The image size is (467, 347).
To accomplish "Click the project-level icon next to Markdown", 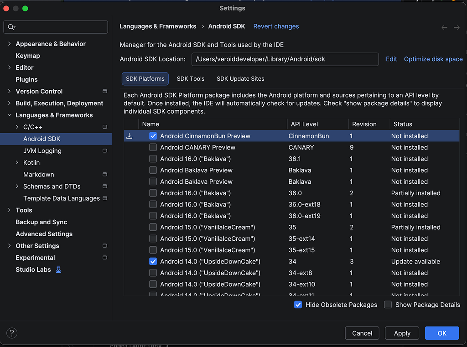I will point(105,174).
